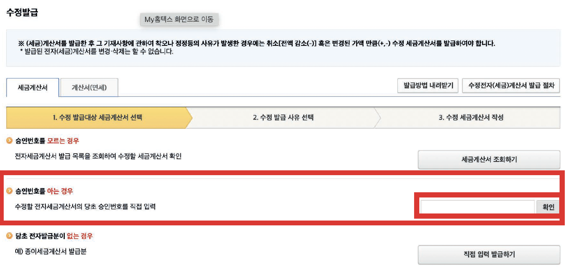Click the 당초 전자발급분이 없는 경우 section title

54,236
